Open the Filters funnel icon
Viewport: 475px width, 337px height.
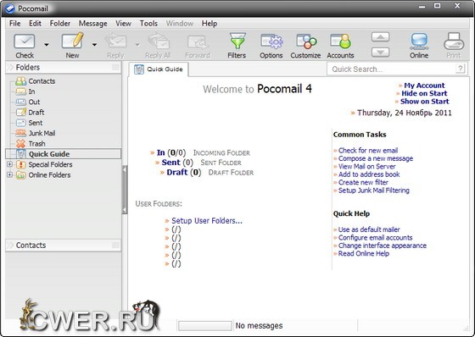pos(237,41)
